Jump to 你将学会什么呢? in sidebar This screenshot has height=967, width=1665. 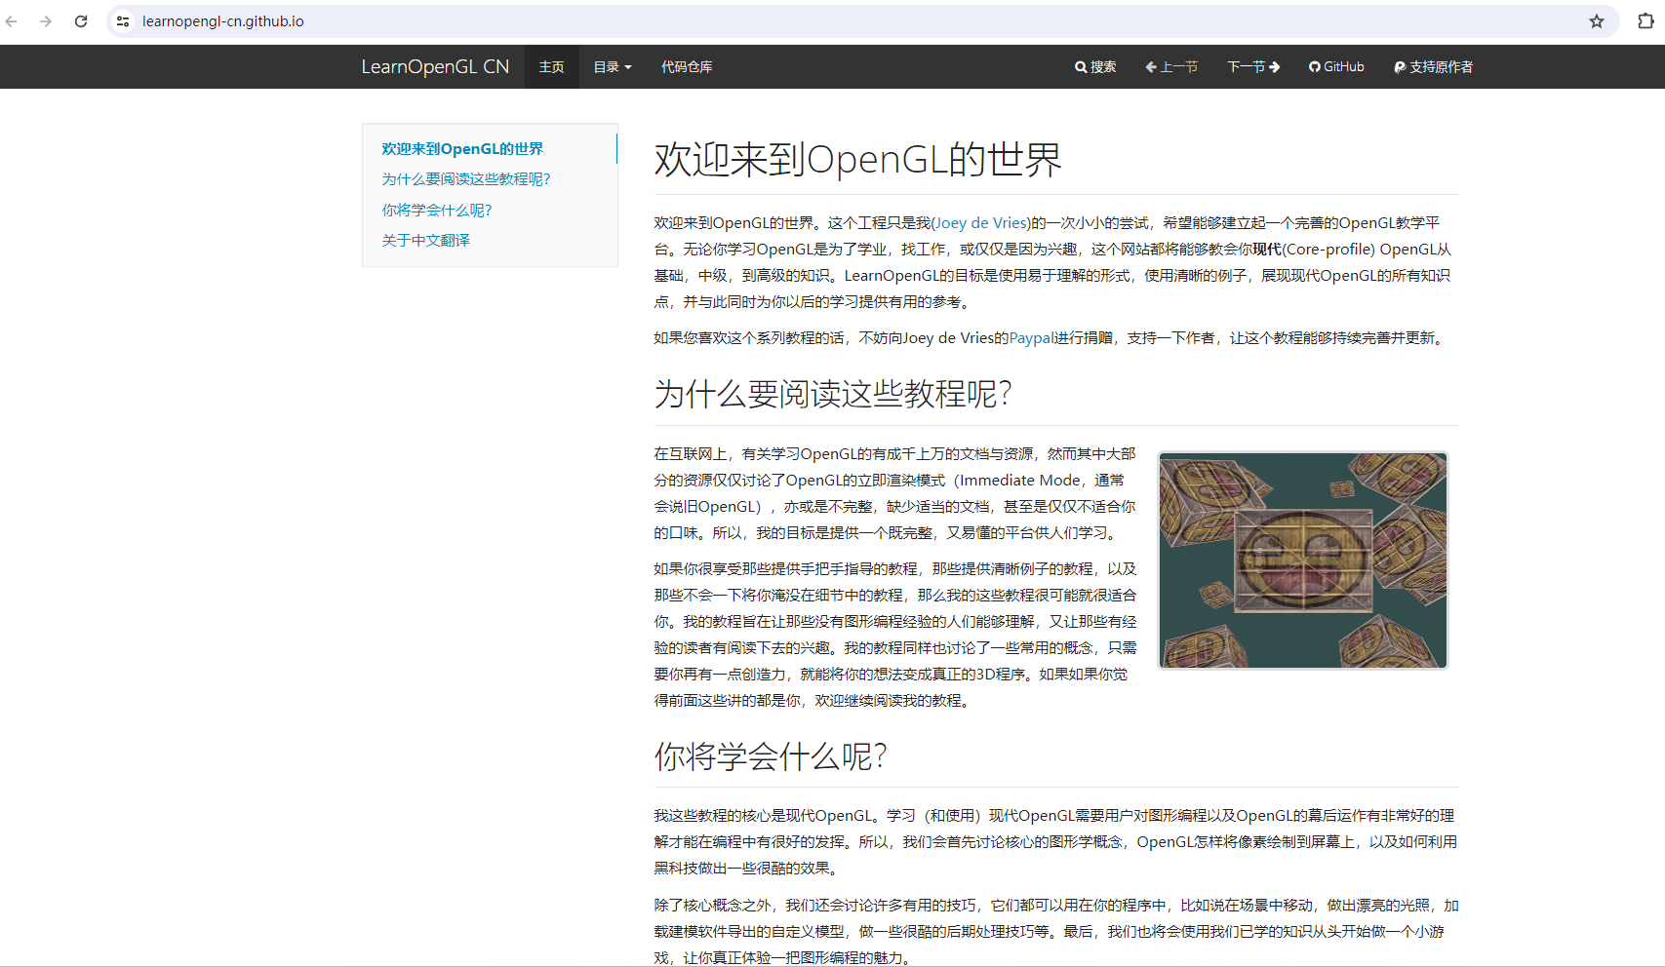[x=437, y=211]
